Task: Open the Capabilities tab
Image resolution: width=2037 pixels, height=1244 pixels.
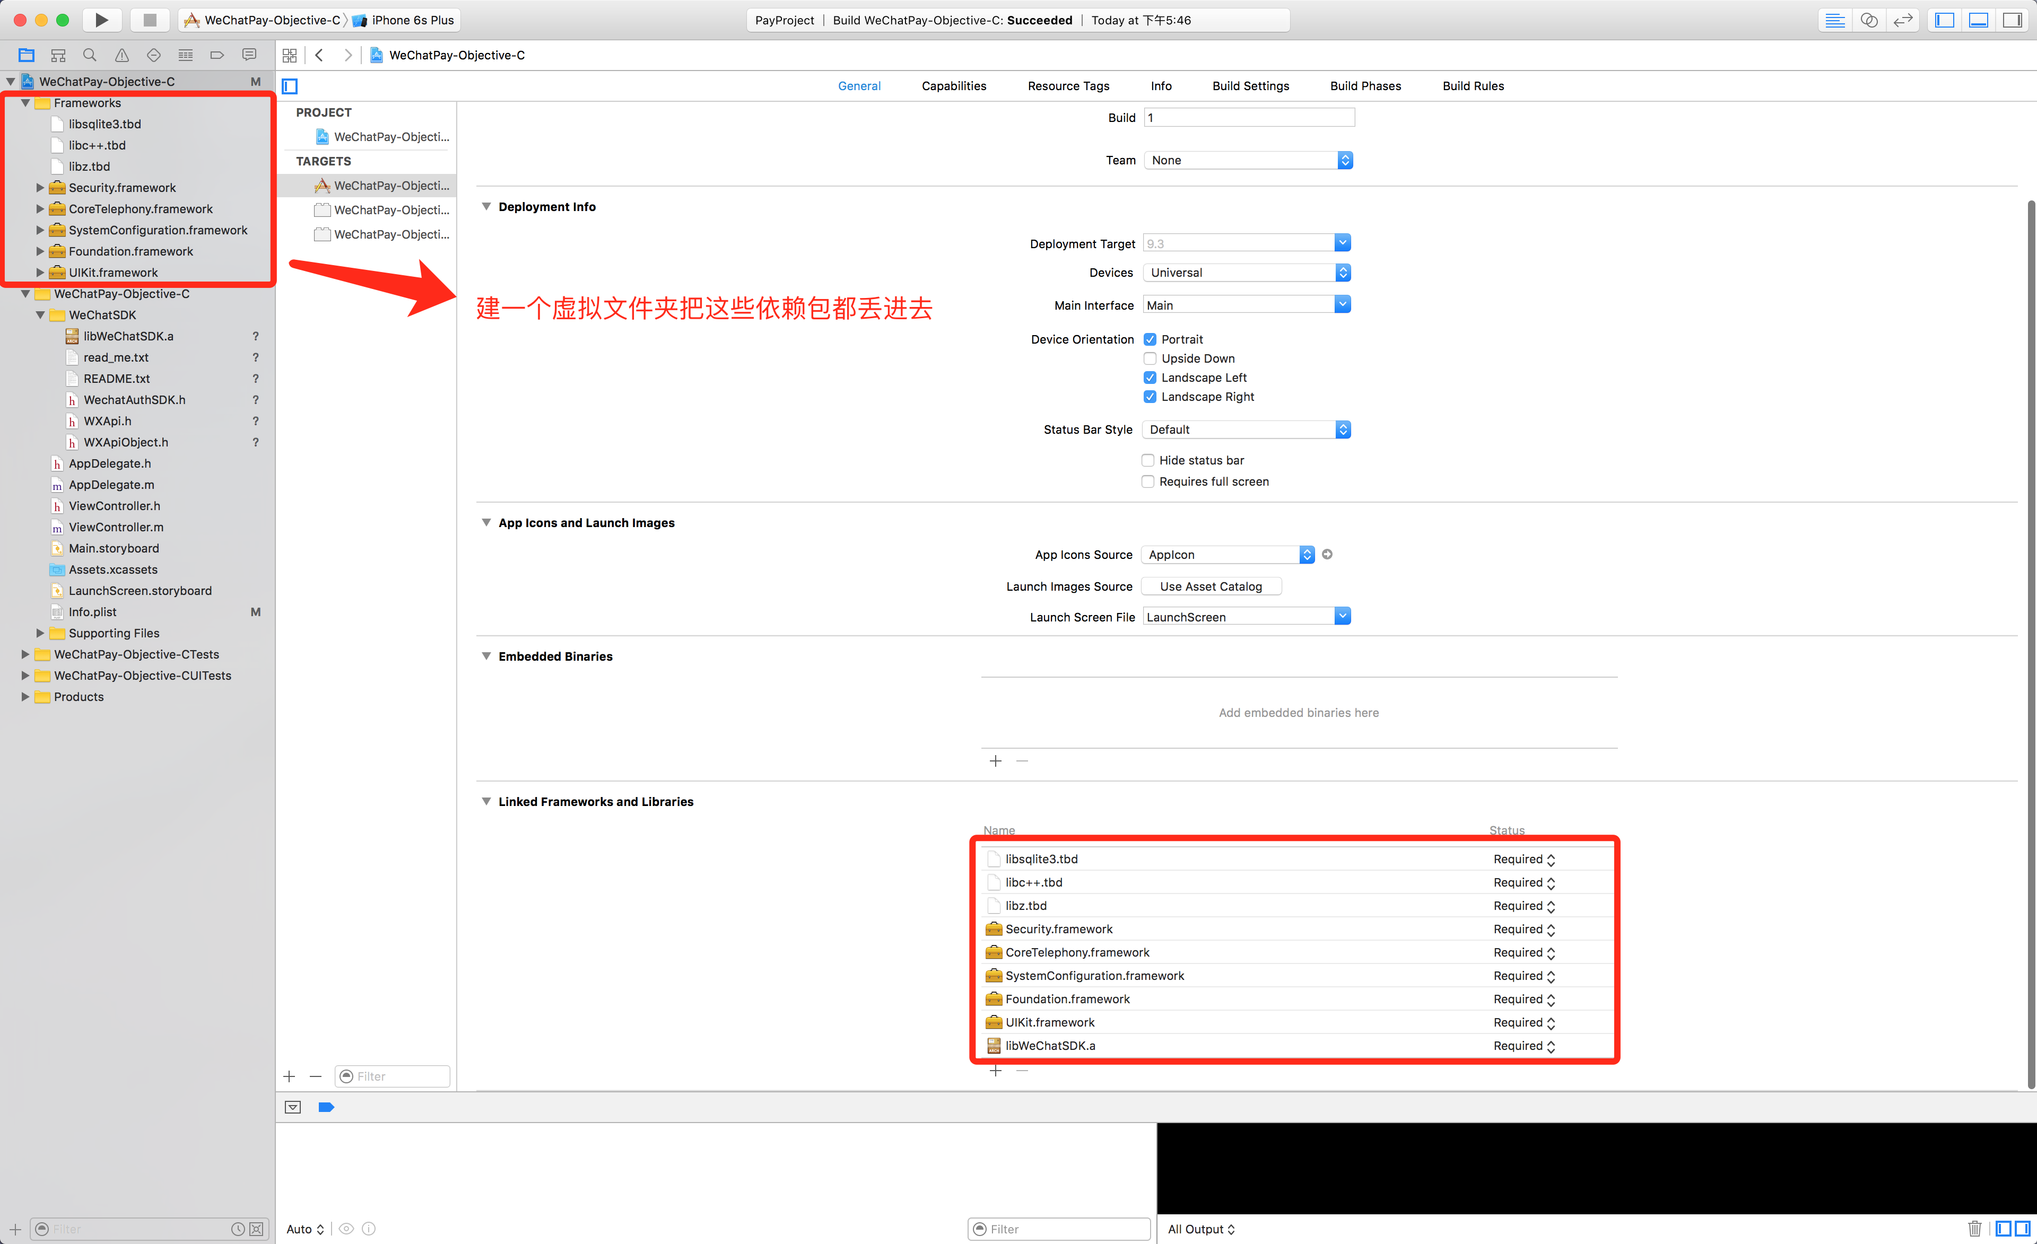Action: pos(953,86)
